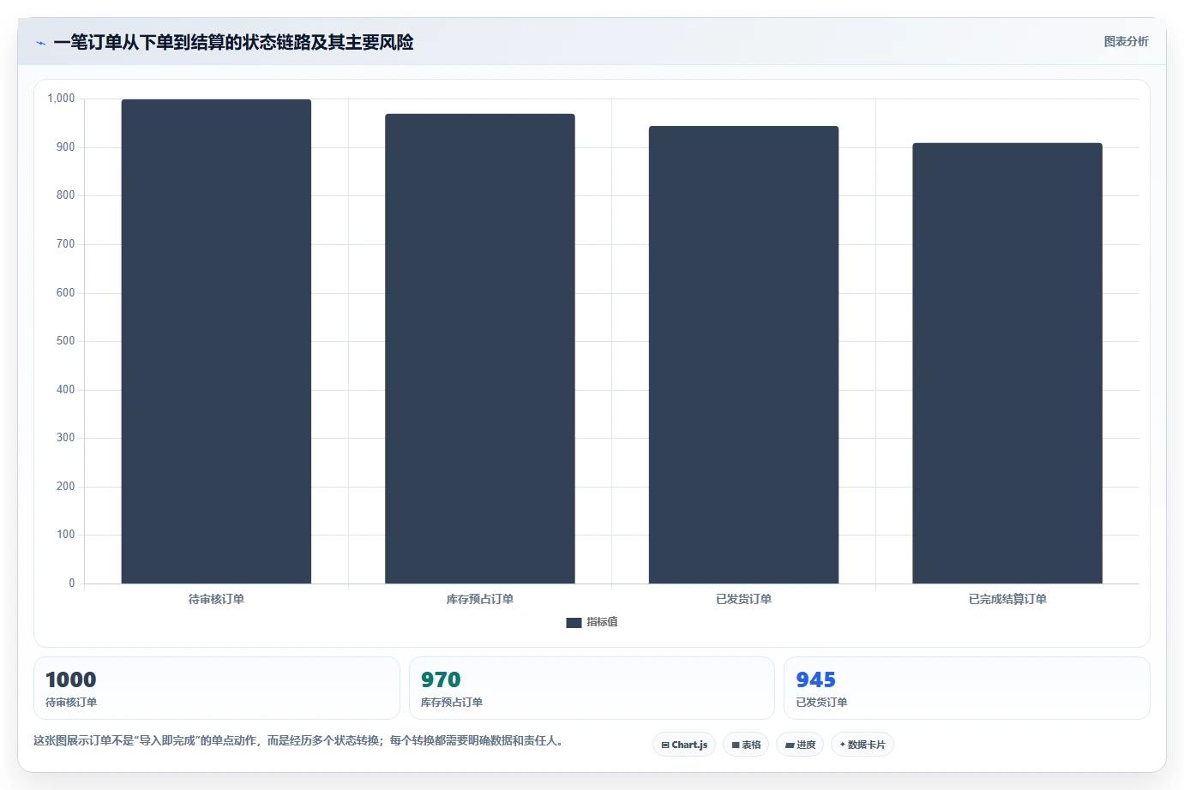Click the 待审核订单 x-axis label

pos(216,599)
